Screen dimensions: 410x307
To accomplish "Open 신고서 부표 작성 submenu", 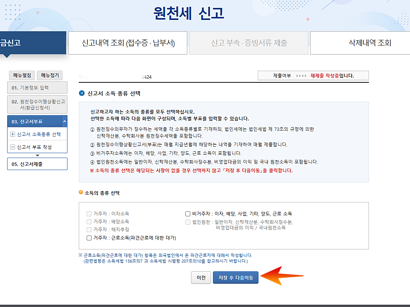I will (x=34, y=147).
